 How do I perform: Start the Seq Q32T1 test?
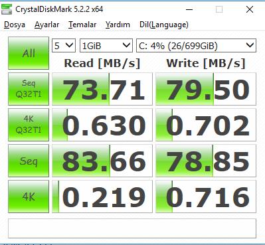coord(29,89)
